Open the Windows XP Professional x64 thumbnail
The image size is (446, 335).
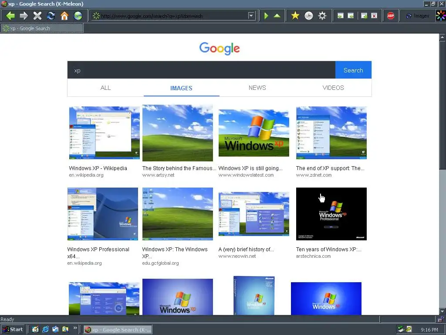(x=103, y=214)
